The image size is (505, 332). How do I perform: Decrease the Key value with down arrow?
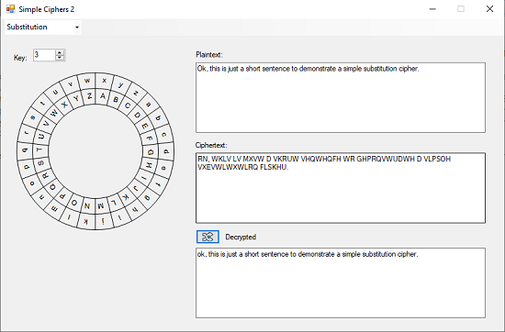[60, 58]
